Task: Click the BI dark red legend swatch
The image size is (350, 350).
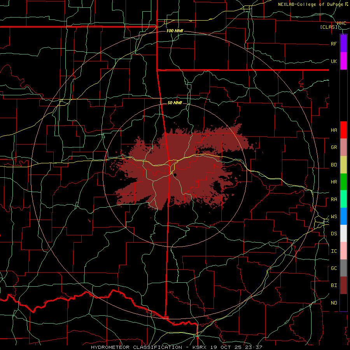Action: pyautogui.click(x=343, y=285)
